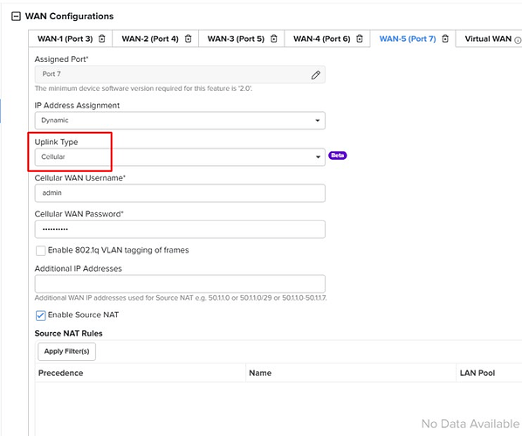Focus the Cellular WAN Password field
The image size is (522, 436).
click(180, 229)
